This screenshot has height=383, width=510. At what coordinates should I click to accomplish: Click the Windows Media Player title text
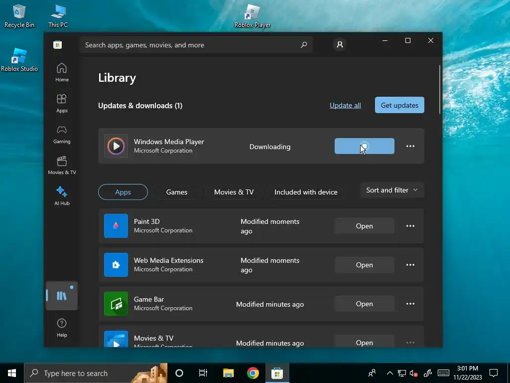169,142
